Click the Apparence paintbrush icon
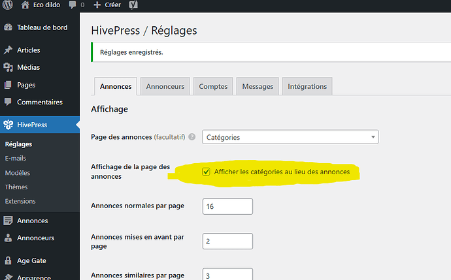The image size is (451, 280). (8, 277)
